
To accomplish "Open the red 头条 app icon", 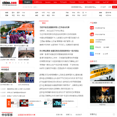I will [x=92, y=34].
